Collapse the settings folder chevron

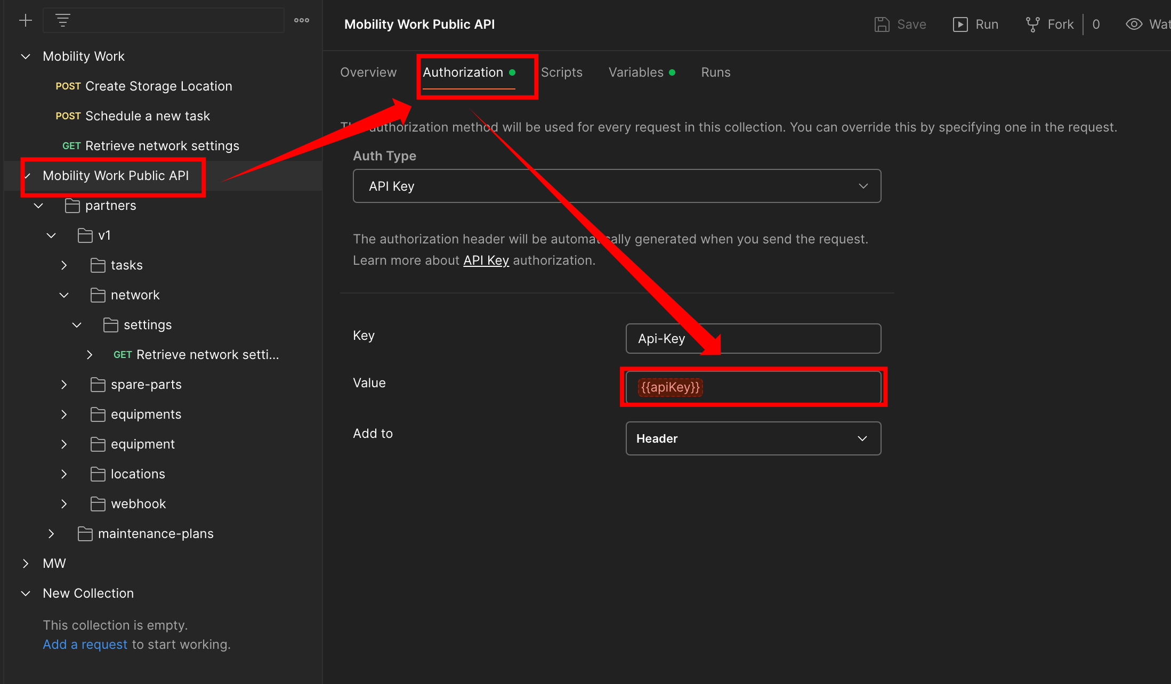coord(77,325)
